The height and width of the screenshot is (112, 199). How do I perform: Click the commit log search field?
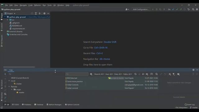coord(77,74)
